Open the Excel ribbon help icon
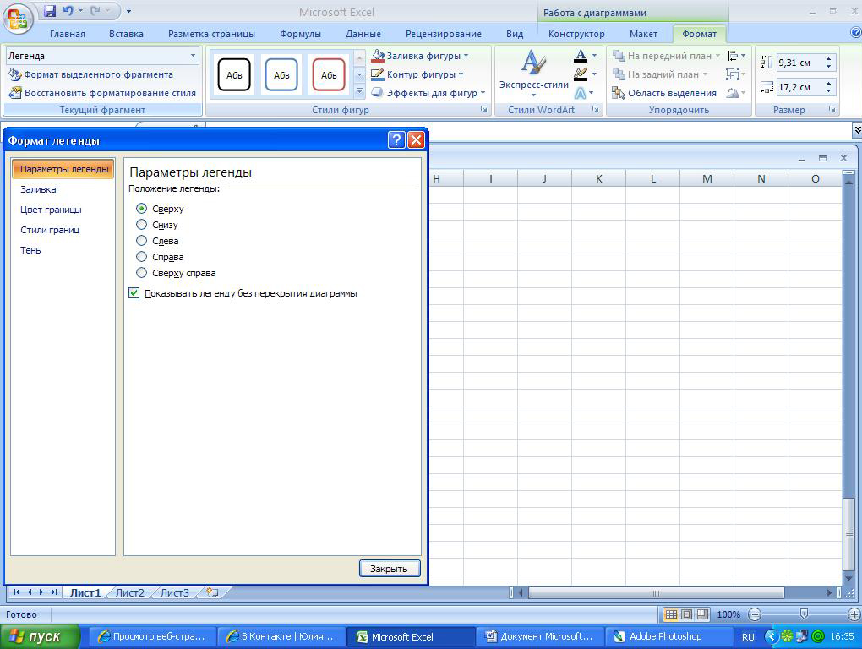Screen dimensions: 862x649 (855, 33)
